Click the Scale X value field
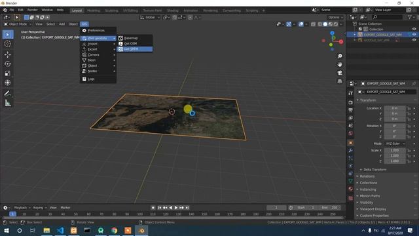Image resolution: width=419 pixels, height=236 pixels. coord(395,150)
